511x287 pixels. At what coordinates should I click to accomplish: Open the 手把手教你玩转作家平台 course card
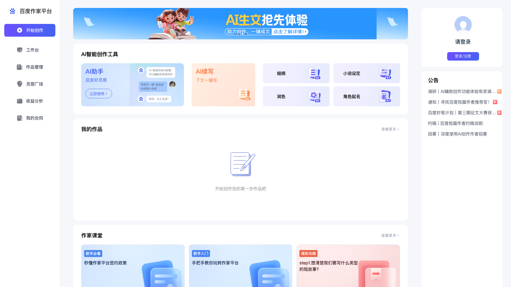(241, 266)
